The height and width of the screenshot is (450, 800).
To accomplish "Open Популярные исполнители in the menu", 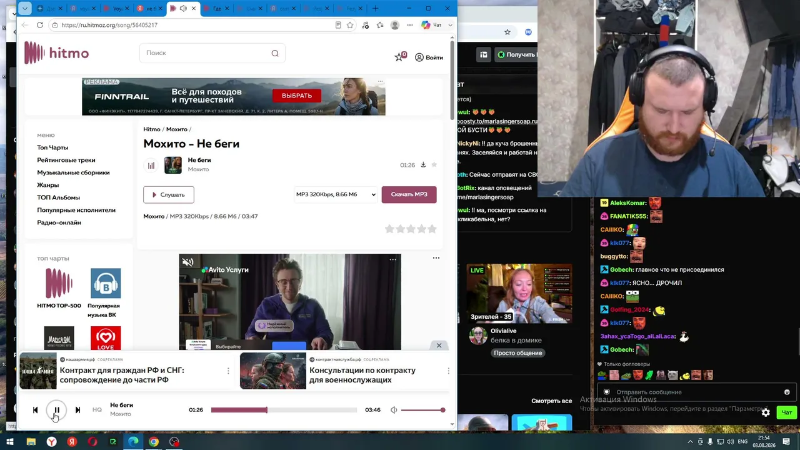I will click(x=76, y=210).
